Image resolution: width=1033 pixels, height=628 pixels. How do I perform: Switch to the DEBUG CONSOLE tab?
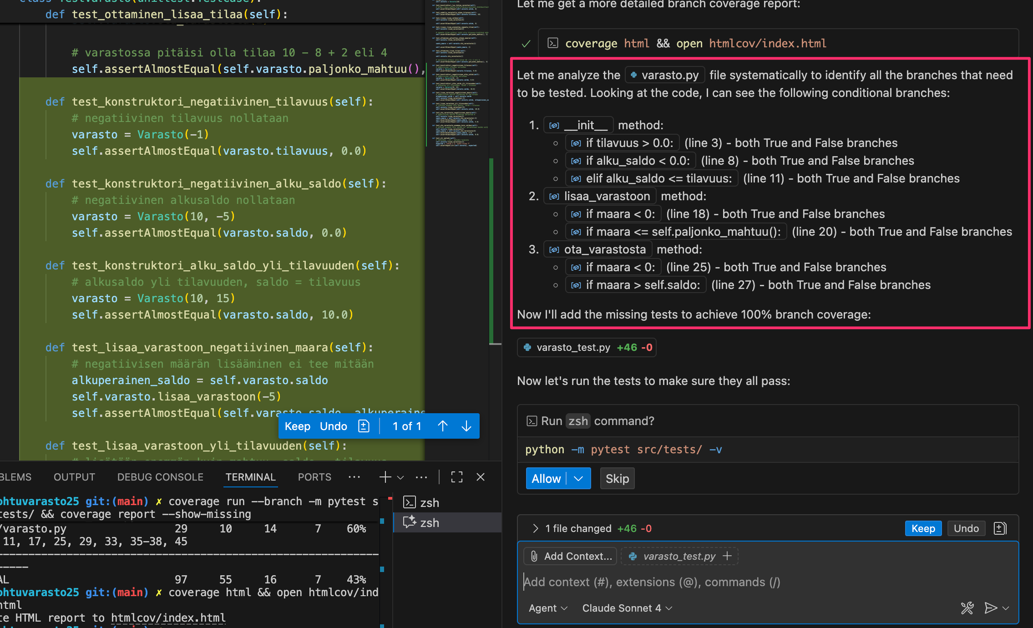tap(160, 477)
